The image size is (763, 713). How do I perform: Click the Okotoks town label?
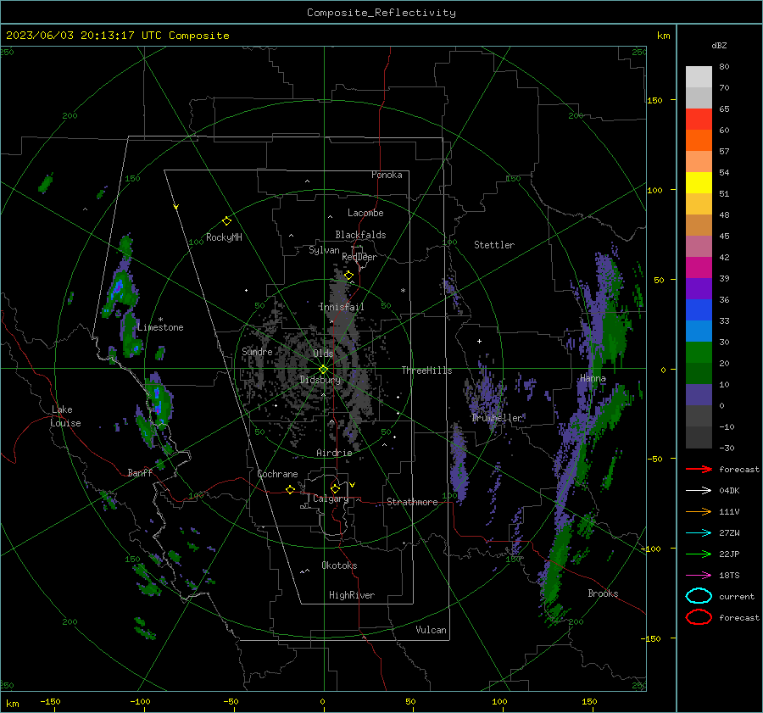[x=339, y=565]
